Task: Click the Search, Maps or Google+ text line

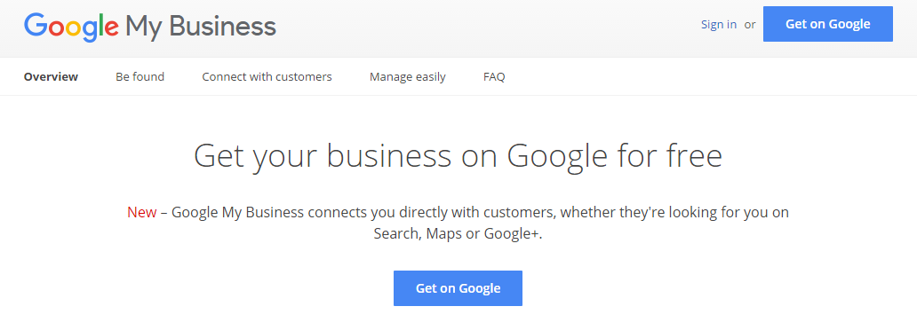Action: click(x=458, y=234)
